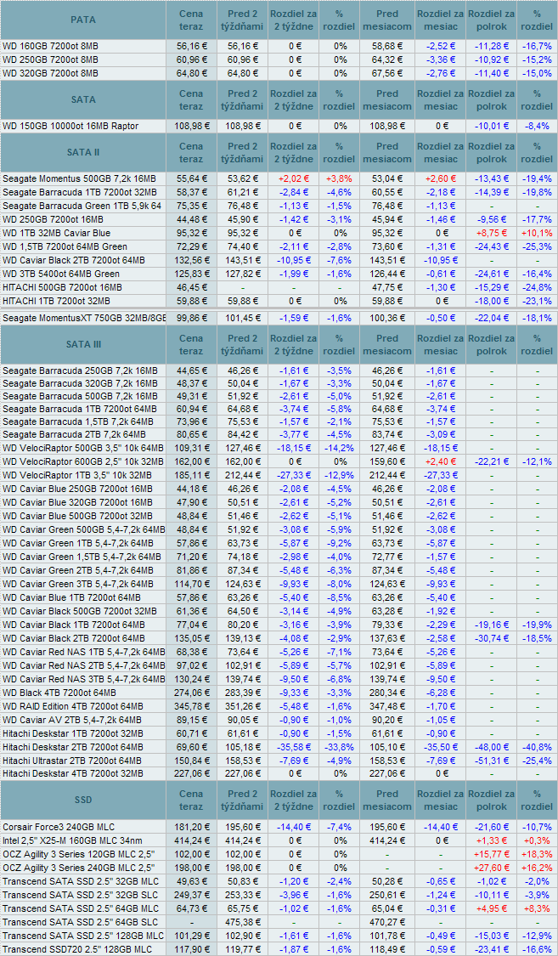Click the PATA section header

[83, 20]
